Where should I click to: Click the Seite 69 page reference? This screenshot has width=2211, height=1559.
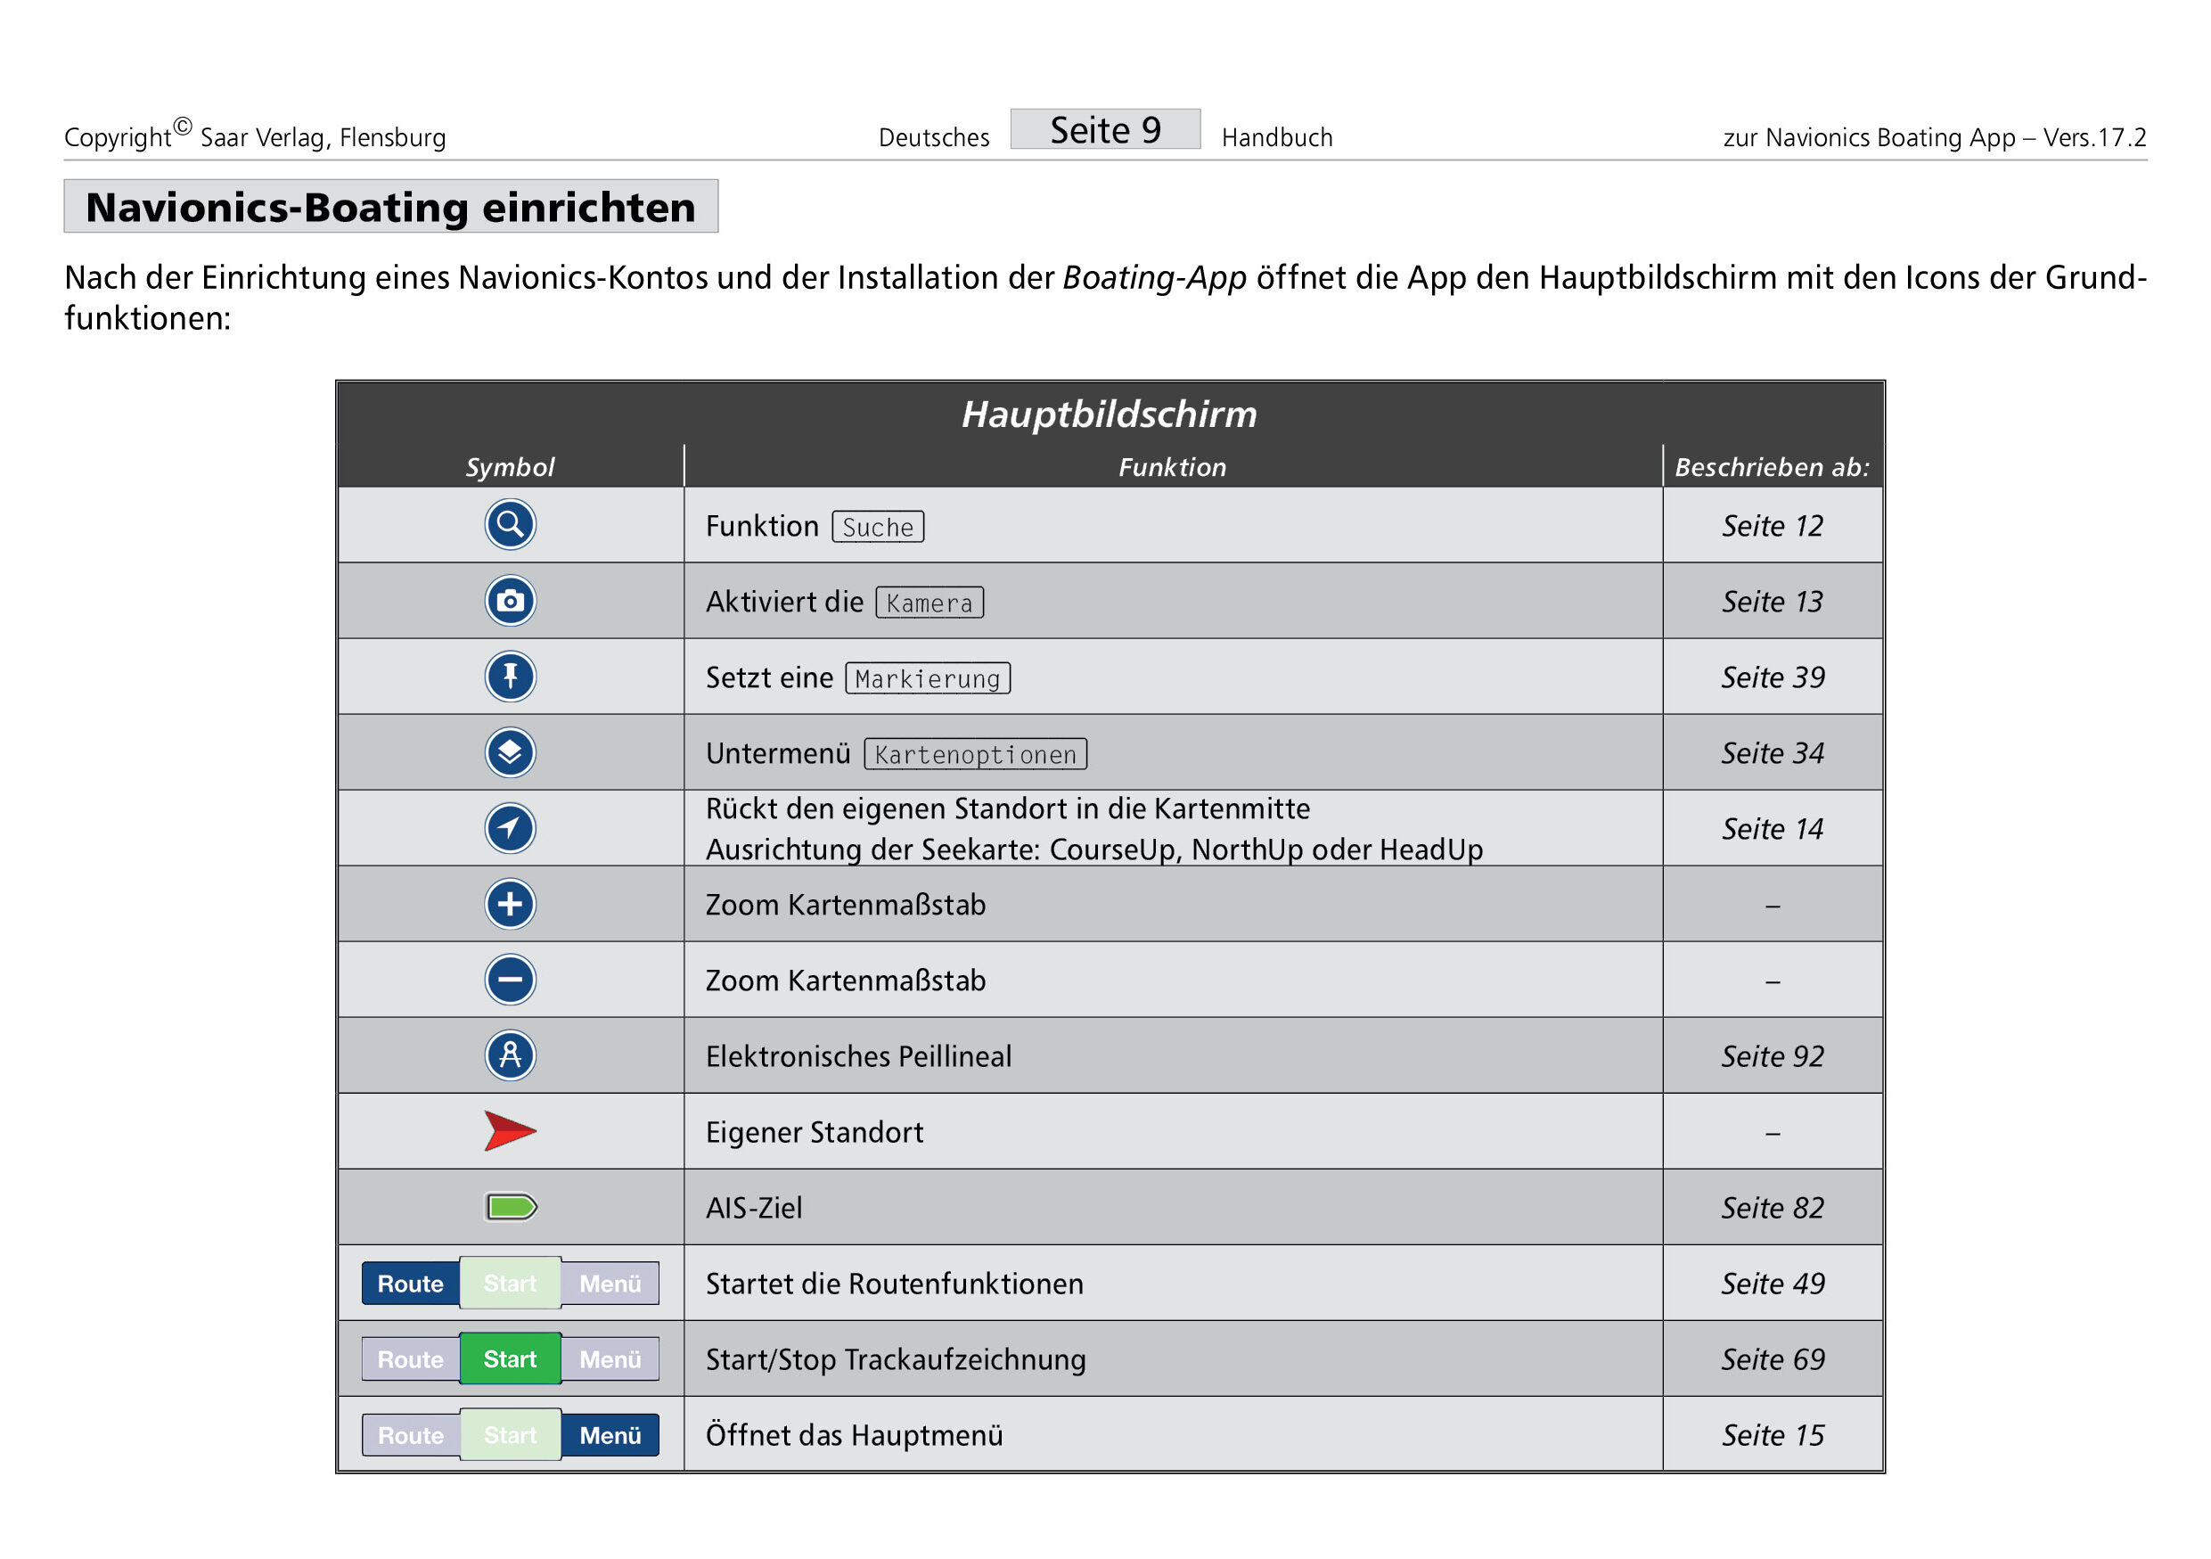tap(1773, 1359)
